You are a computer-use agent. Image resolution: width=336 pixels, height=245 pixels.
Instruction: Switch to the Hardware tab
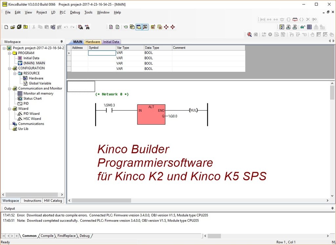tap(93, 42)
